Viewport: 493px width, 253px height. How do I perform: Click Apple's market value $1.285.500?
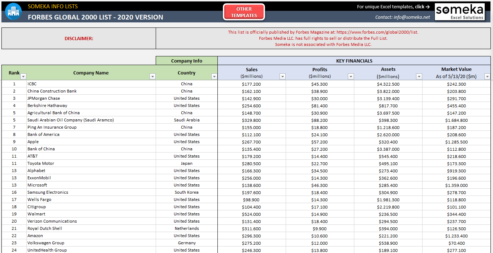[x=457, y=142]
